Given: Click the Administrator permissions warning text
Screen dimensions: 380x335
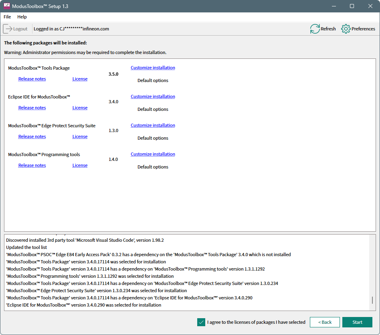Looking at the screenshot, I should 85,52.
